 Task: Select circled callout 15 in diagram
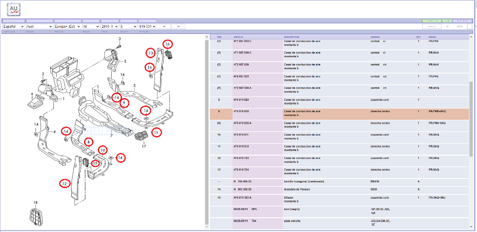tap(95, 163)
